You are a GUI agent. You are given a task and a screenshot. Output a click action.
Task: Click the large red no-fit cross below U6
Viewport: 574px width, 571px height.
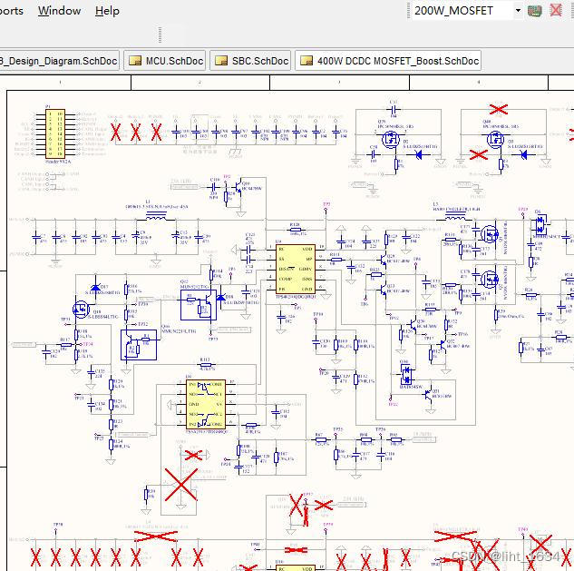(180, 485)
